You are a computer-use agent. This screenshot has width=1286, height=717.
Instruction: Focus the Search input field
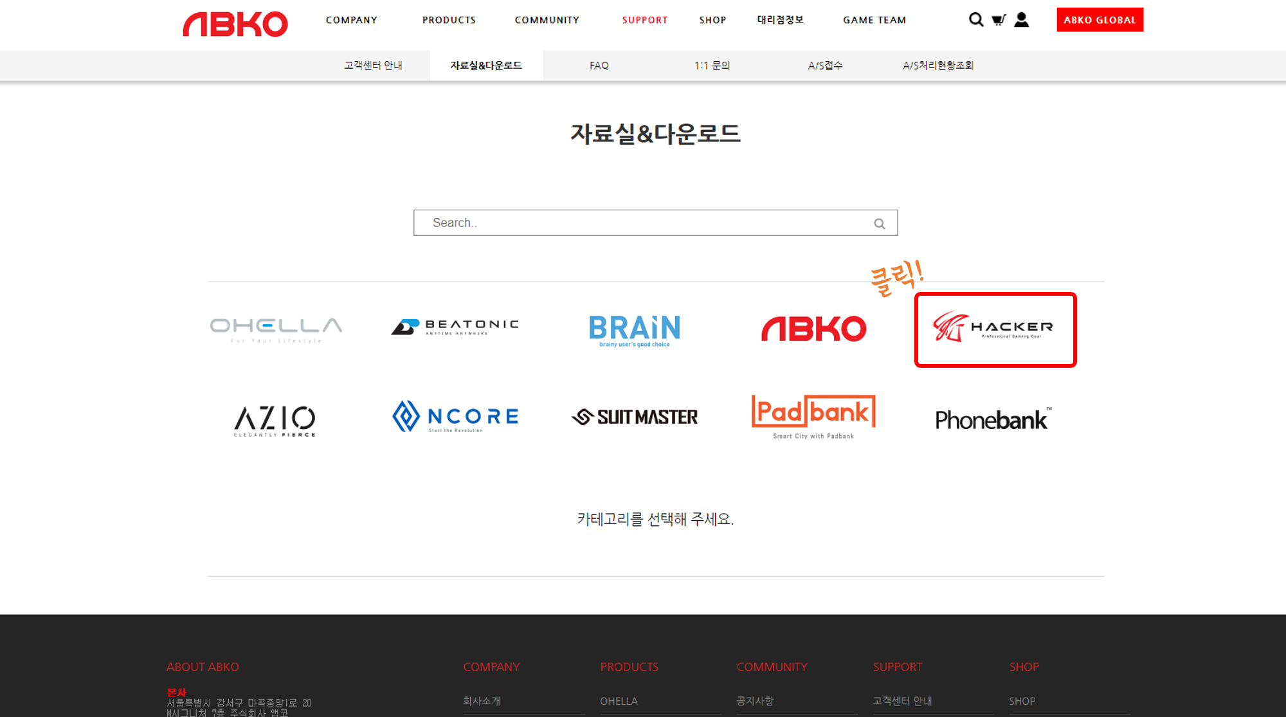coord(643,222)
